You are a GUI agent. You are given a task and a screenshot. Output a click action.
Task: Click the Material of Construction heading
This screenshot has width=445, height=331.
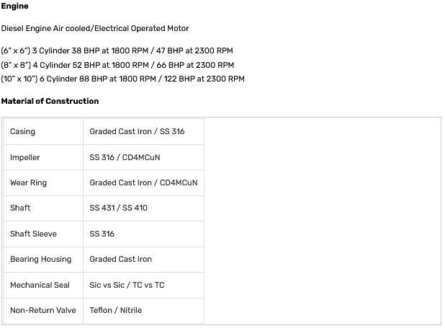pos(50,101)
